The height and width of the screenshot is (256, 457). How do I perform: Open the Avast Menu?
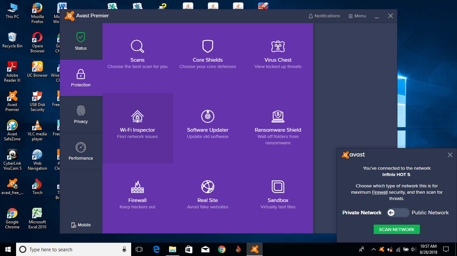[x=357, y=16]
